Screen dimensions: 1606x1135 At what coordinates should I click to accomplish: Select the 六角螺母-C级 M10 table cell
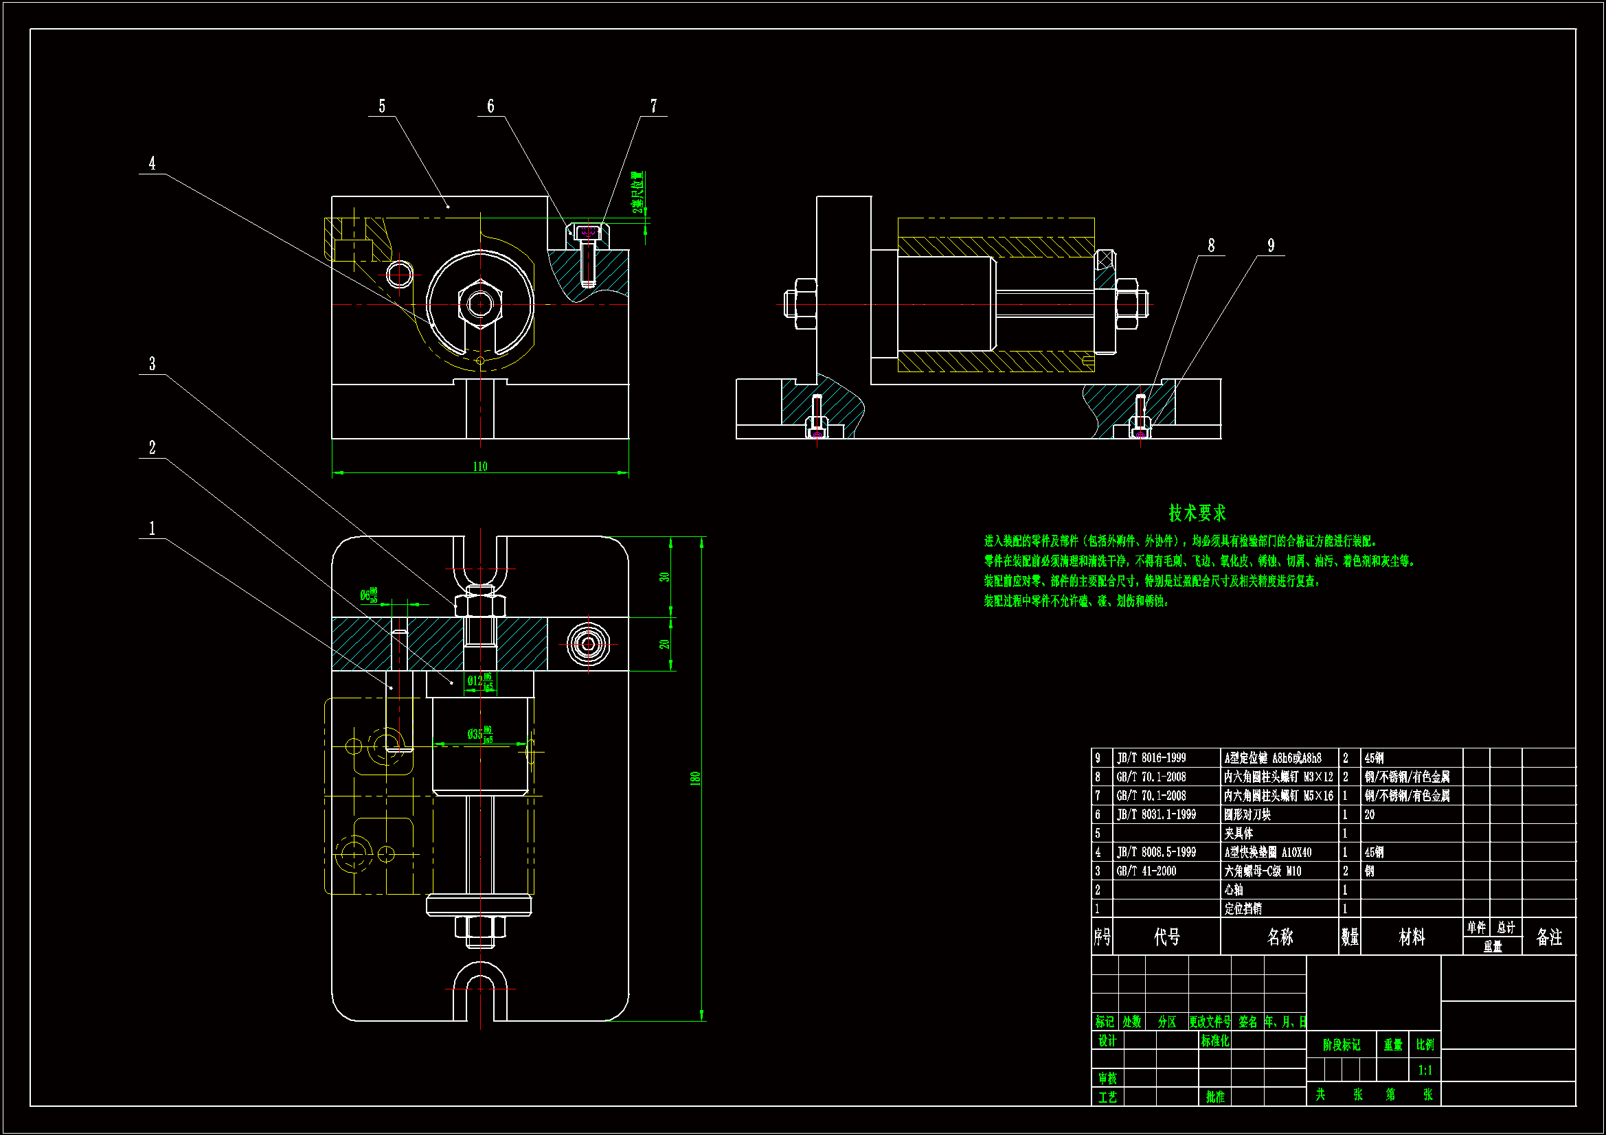tap(1263, 871)
